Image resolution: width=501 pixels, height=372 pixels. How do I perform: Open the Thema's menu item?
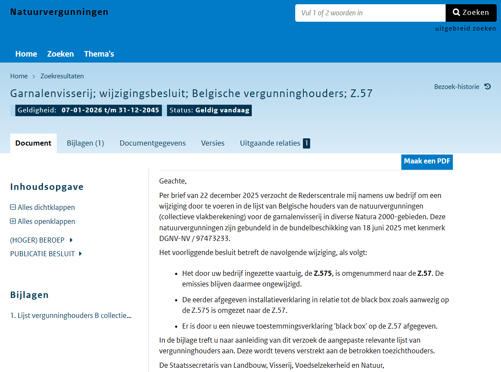99,54
